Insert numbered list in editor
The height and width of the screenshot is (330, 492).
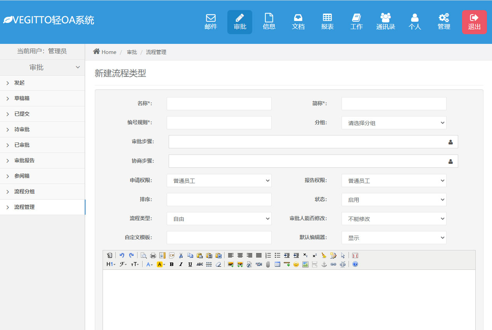pyautogui.click(x=268, y=255)
